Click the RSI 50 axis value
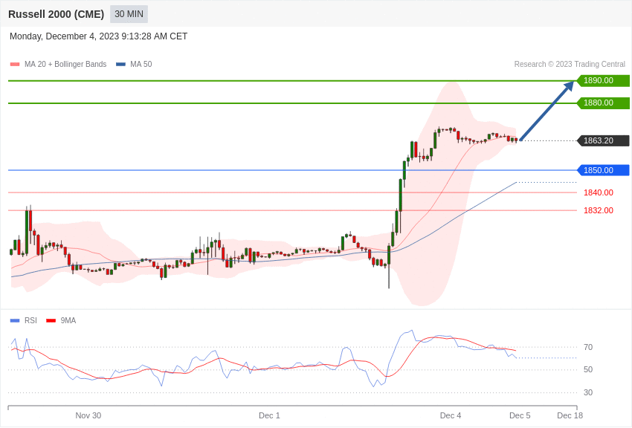 click(x=588, y=369)
